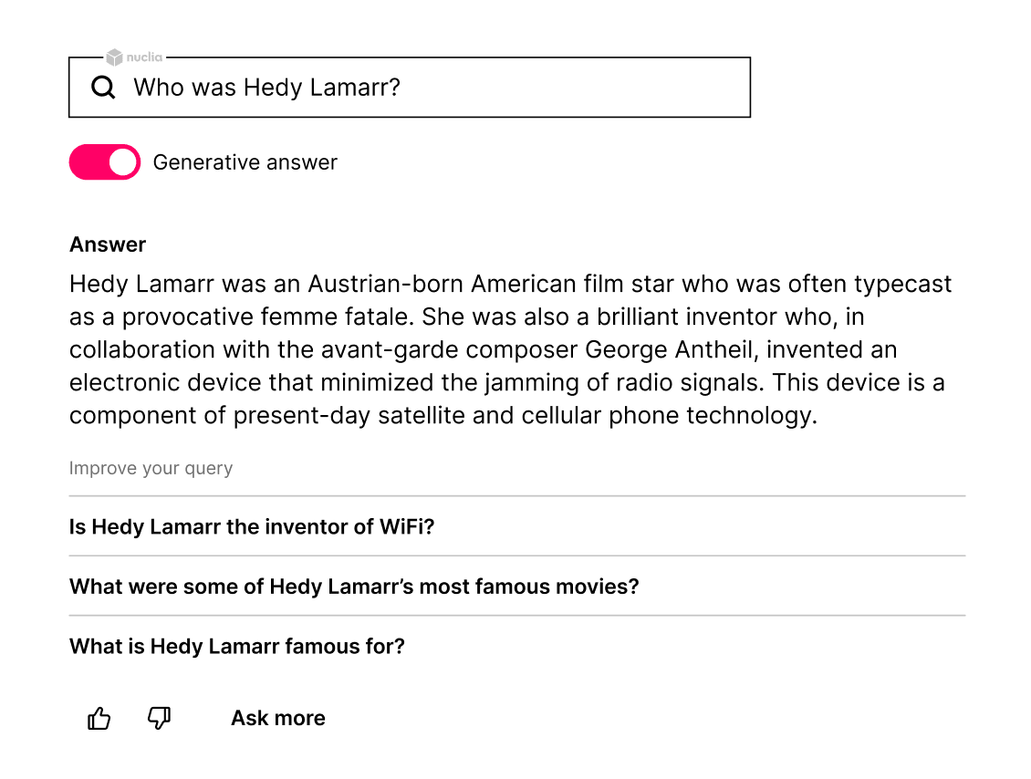This screenshot has width=1031, height=779.
Task: Turn off the Generative answer toggle
Action: click(105, 162)
